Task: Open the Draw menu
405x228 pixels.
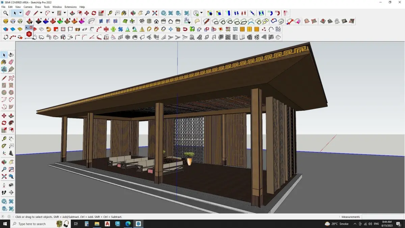Action: pos(38,7)
